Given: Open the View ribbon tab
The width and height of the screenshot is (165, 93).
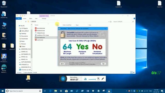Looking at the screenshot, I should tap(36, 19).
